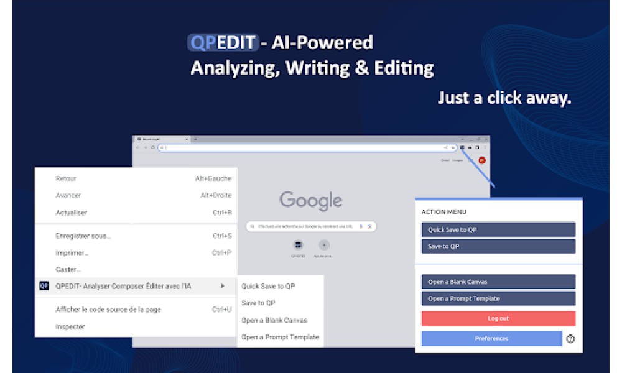622x373 pixels.
Task: Reload the page with the refresh icon
Action: 153,147
